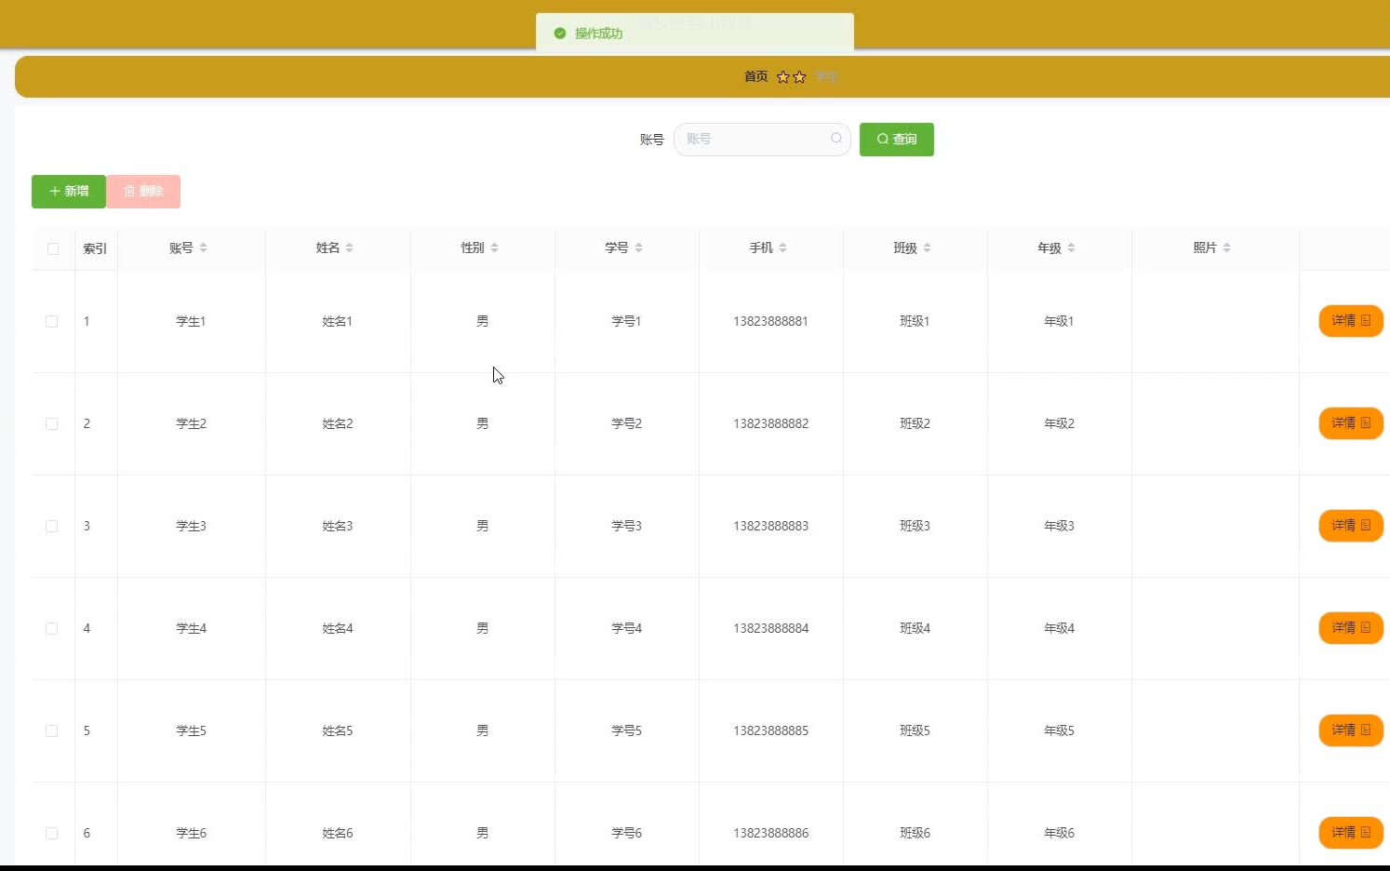Image resolution: width=1390 pixels, height=871 pixels.
Task: Sort table by 性别 column arrows
Action: (495, 248)
